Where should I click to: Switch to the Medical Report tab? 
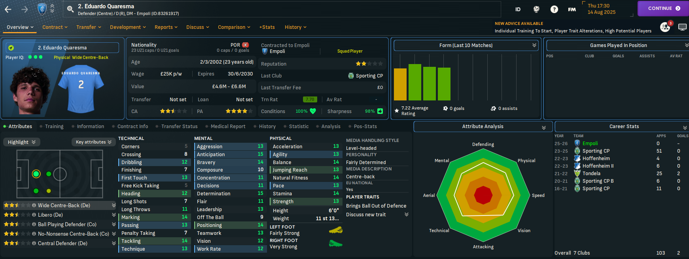(x=228, y=127)
